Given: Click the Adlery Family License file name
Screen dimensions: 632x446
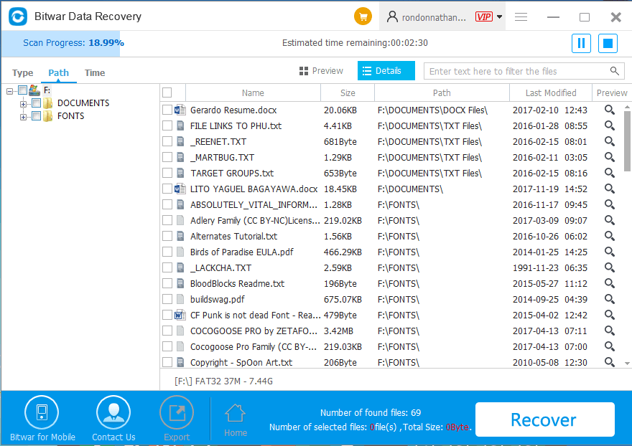Looking at the screenshot, I should click(x=255, y=221).
